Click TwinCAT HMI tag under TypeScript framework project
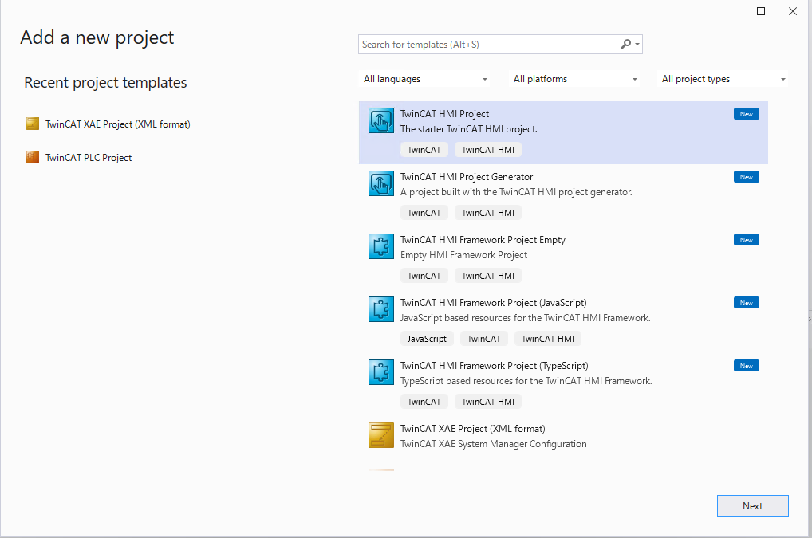Screen dimensions: 812x538 tap(488, 402)
